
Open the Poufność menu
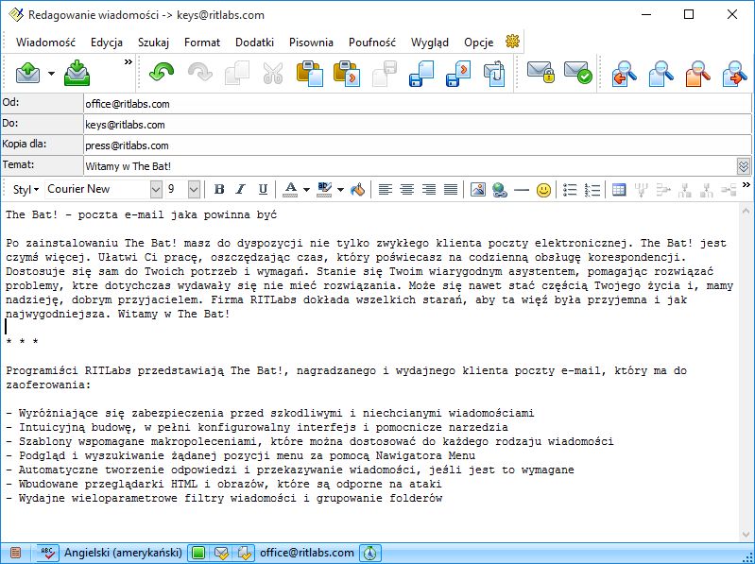[x=372, y=43]
